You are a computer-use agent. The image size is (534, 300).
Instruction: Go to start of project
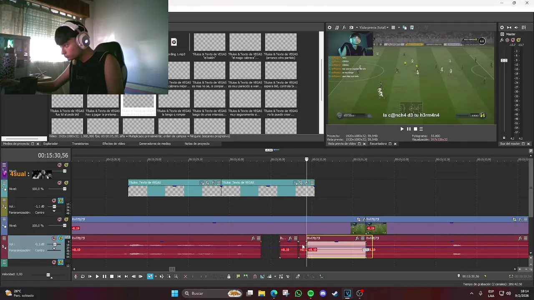point(119,276)
